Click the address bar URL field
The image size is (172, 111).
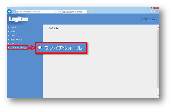pos(36,12)
